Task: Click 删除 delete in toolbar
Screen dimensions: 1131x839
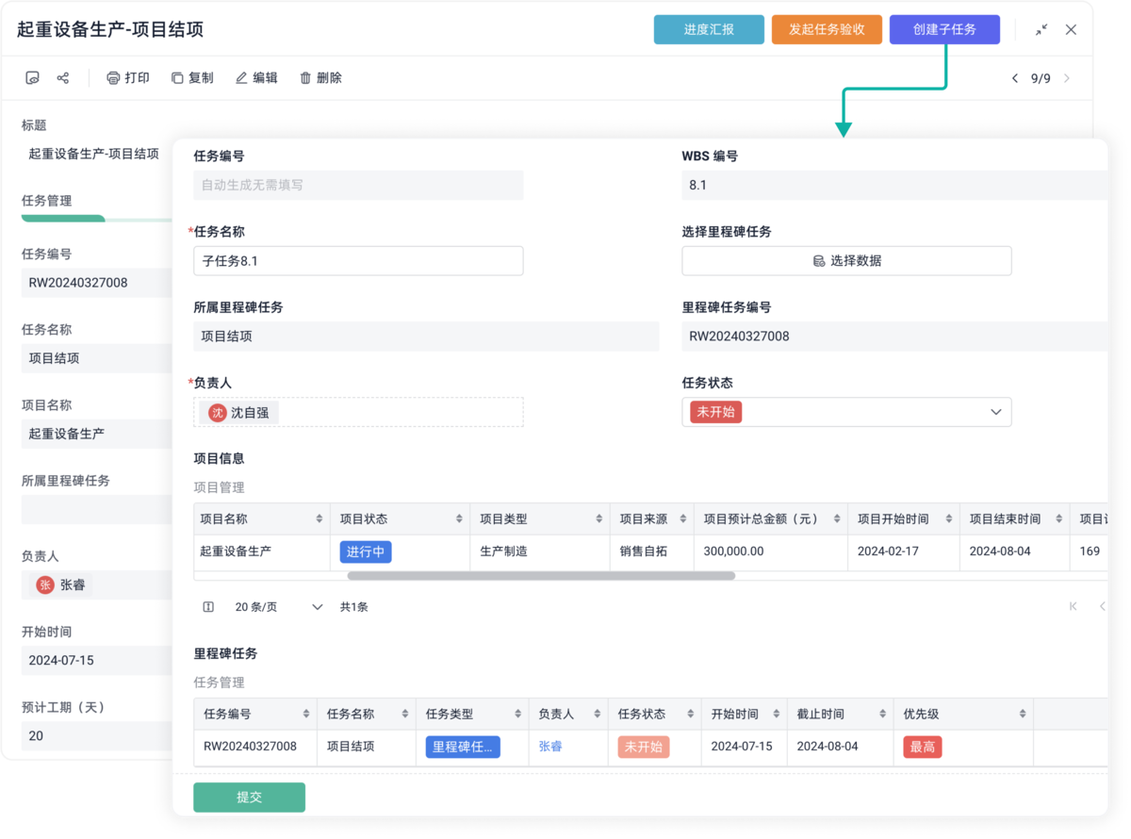Action: 320,78
